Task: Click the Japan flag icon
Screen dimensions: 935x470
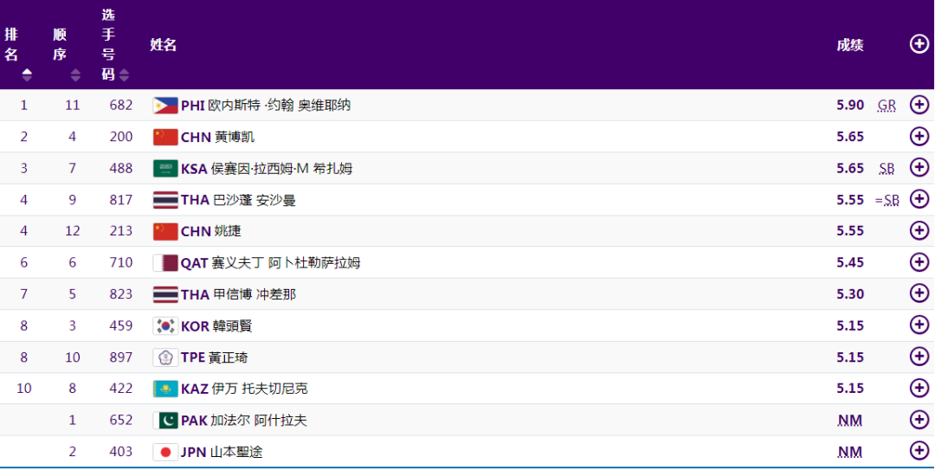Action: (165, 452)
